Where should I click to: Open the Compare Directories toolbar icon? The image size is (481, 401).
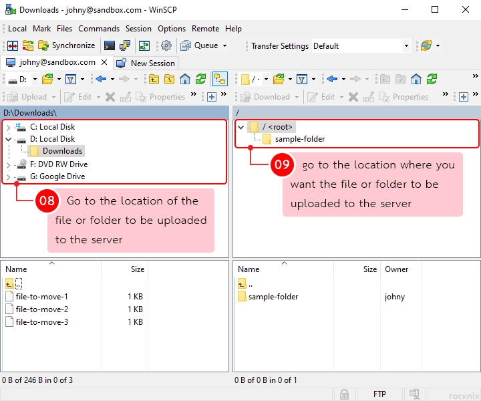[13, 45]
